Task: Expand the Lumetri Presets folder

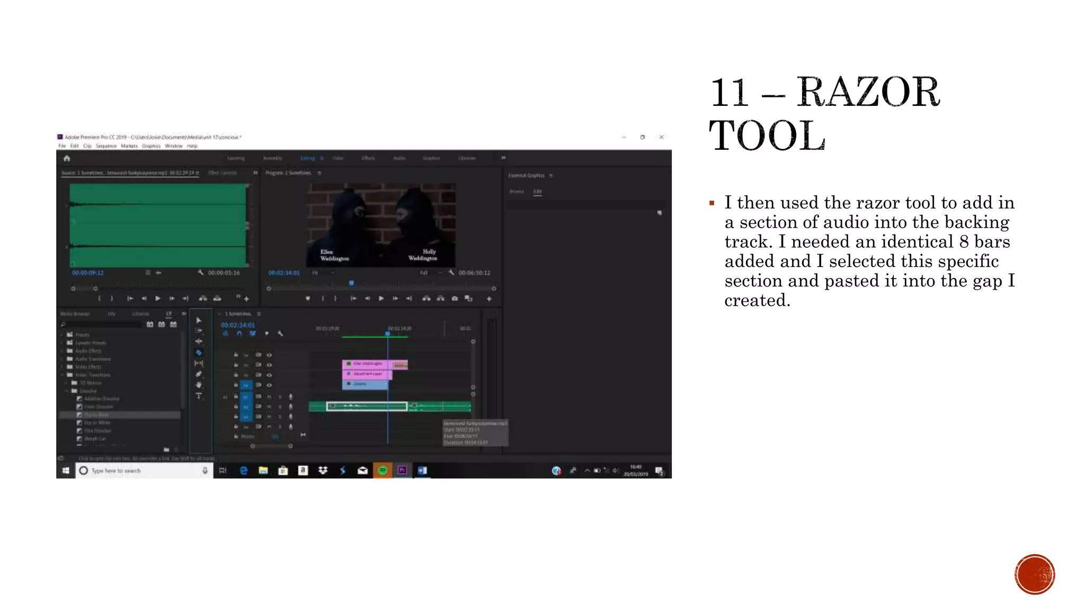Action: (62, 343)
